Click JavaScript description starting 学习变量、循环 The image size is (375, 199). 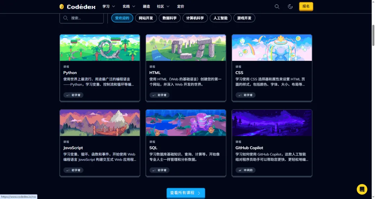click(x=100, y=157)
